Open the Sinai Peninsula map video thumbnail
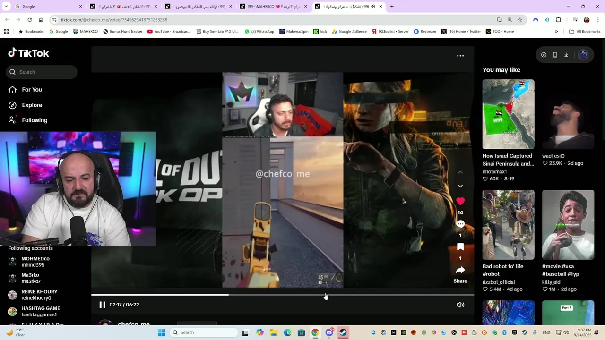Screen dimensions: 605x340 click(x=508, y=114)
